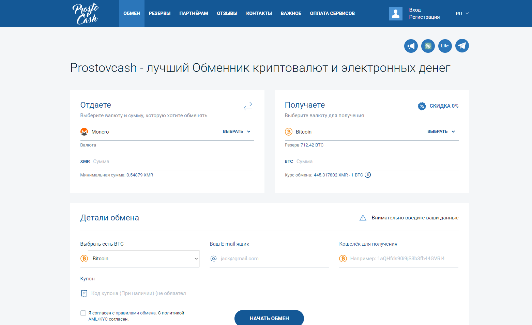Open the ОБМЕН tab
The image size is (532, 325).
[x=132, y=14]
